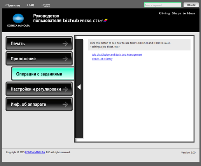The height and width of the screenshot is (166, 201).
Task: Open Job List Display and Basic Job Management link
Action: pos(117,54)
